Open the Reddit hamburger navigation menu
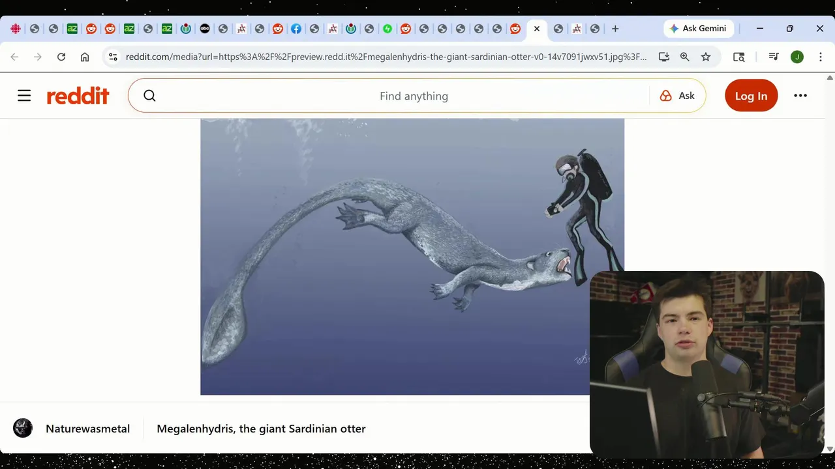Screen dimensions: 835x469 pos(24,96)
